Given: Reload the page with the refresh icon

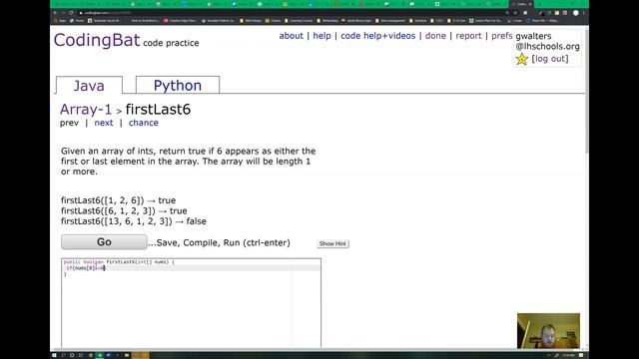Looking at the screenshot, I should tap(71, 13).
